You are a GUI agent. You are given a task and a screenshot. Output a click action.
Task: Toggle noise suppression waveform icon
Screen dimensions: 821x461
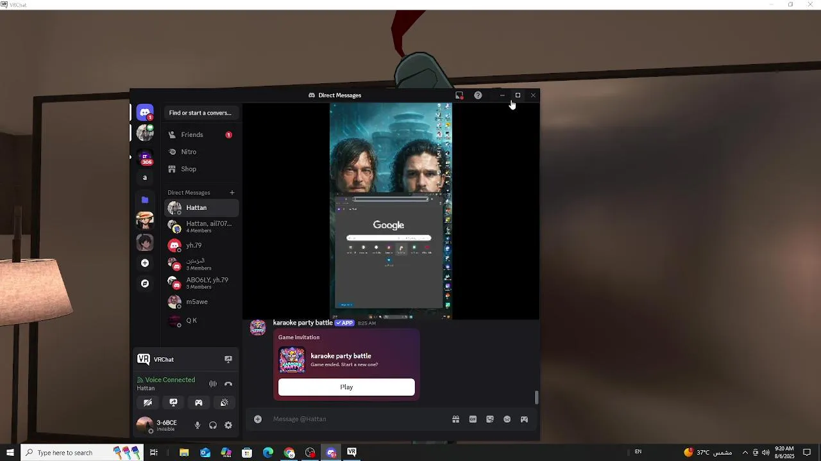coord(213,384)
